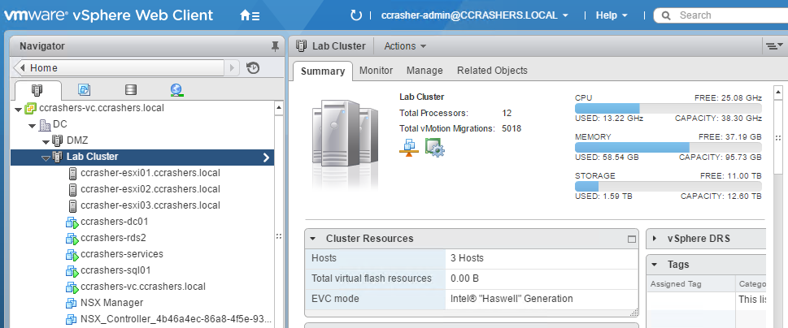Viewport: 788px width, 328px height.
Task: Select the ccrashers-vc.ccrashers.local virtual machine
Action: click(143, 287)
